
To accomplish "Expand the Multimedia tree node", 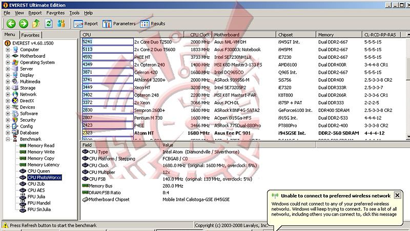I will pyautogui.click(x=8, y=82).
